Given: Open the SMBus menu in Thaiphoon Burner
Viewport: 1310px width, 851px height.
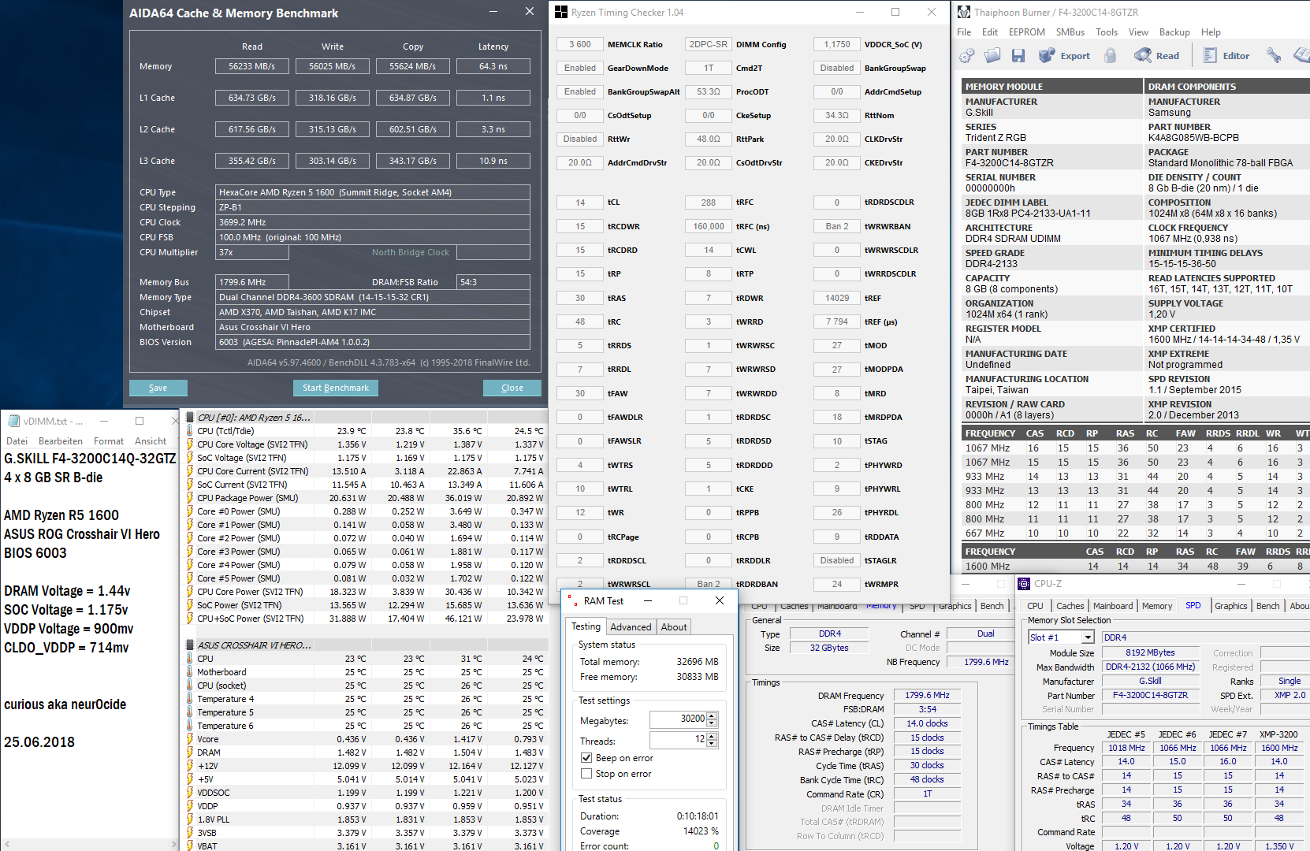Looking at the screenshot, I should (1070, 32).
